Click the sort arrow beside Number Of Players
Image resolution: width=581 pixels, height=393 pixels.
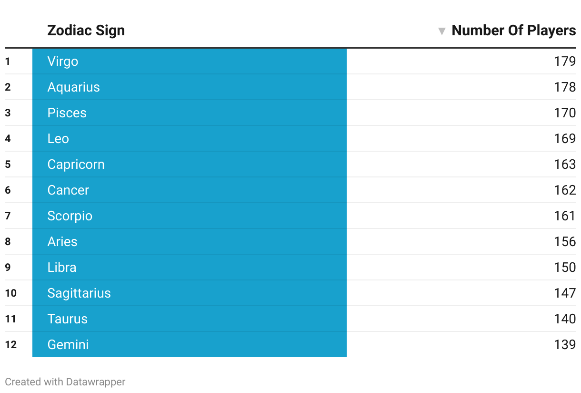(x=441, y=31)
